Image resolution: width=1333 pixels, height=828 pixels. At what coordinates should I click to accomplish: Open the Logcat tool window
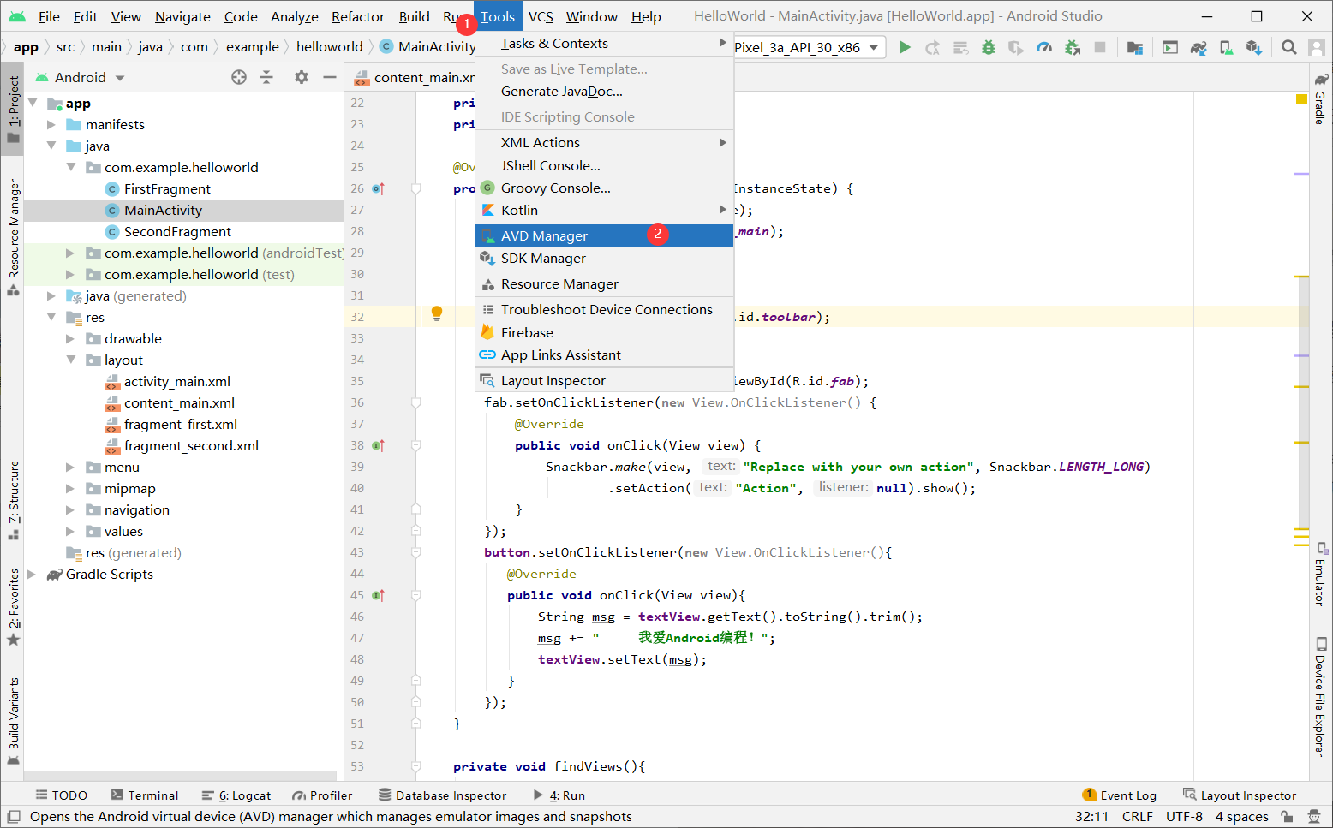coord(236,795)
